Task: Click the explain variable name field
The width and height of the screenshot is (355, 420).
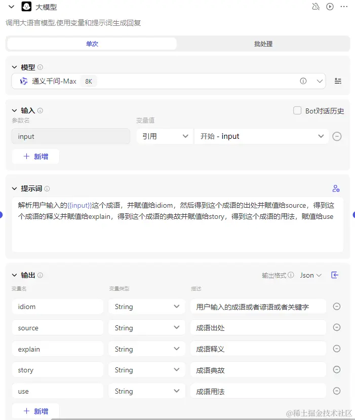Action: pyautogui.click(x=58, y=349)
